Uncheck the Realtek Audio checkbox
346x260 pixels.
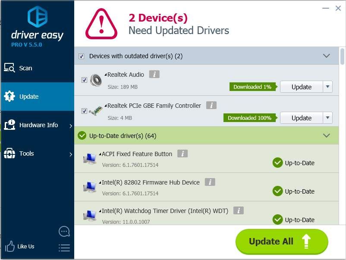pyautogui.click(x=84, y=80)
